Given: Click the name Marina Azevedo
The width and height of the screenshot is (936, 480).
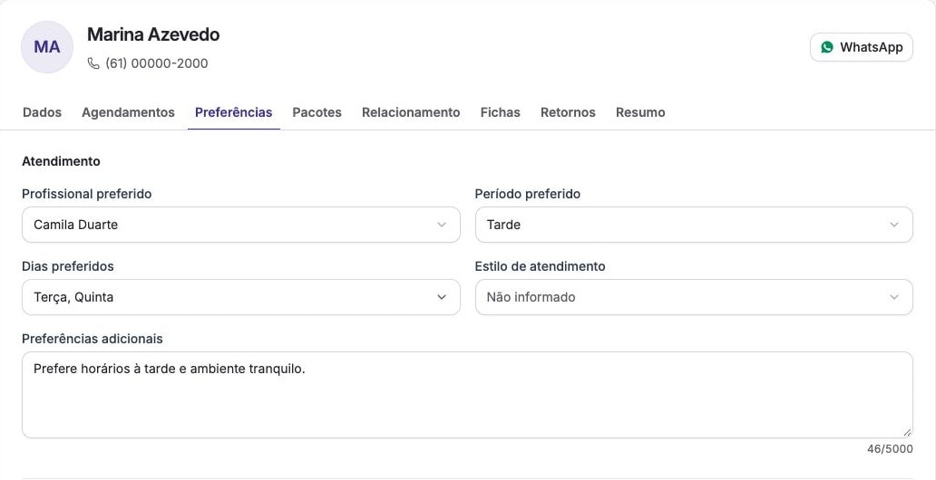Looking at the screenshot, I should point(153,34).
